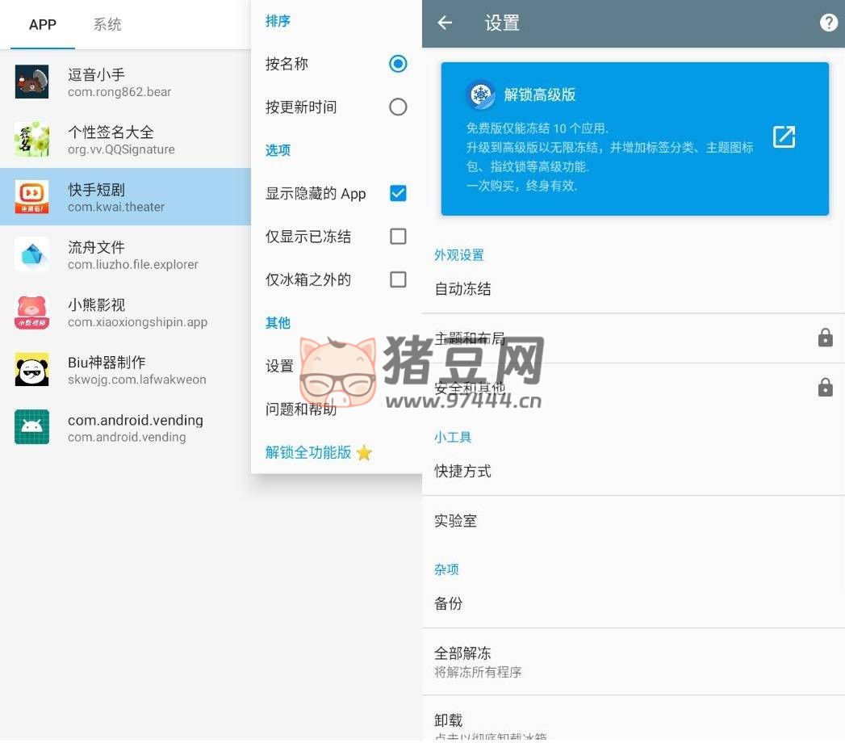The height and width of the screenshot is (743, 845).
Task: Open 问题和帮助 menu entry
Action: tap(301, 409)
